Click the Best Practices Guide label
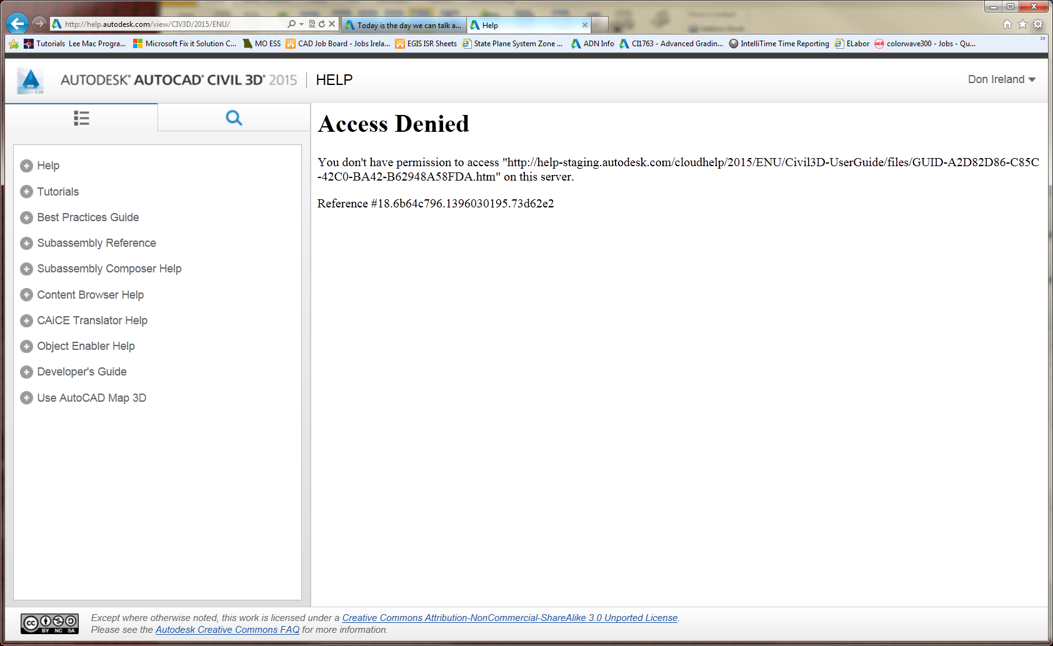This screenshot has height=646, width=1053. pos(88,217)
